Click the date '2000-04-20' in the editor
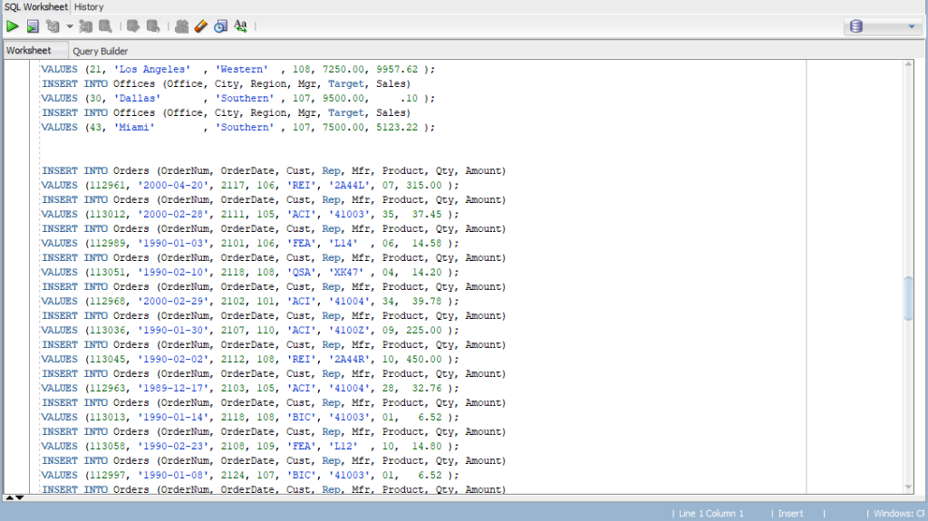The image size is (928, 521). [x=173, y=186]
